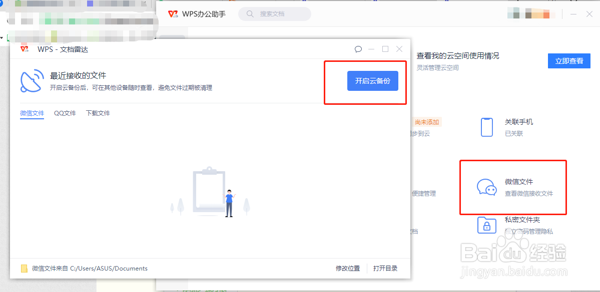Click the yellow folder icon in footer

tap(24, 269)
